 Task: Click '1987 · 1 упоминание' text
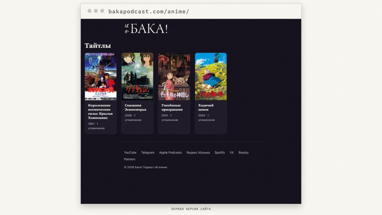pos(96,126)
